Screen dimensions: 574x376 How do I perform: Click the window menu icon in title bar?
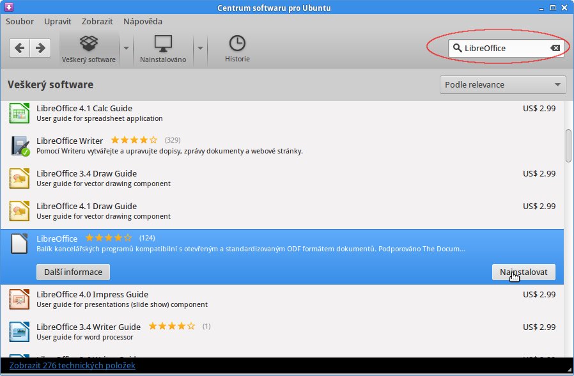coord(9,7)
